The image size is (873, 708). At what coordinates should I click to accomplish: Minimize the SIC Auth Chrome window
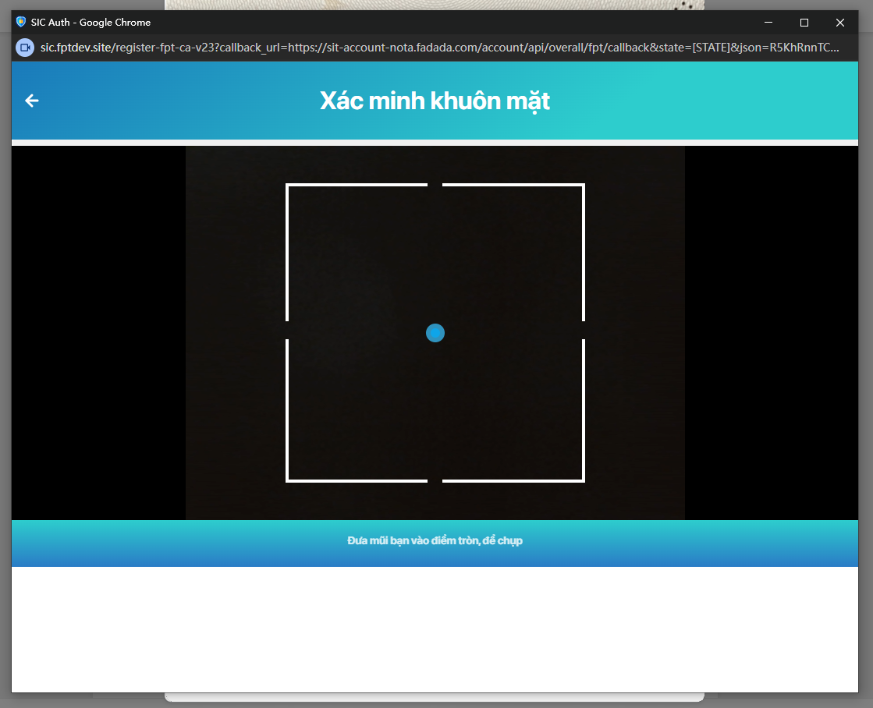pyautogui.click(x=768, y=23)
